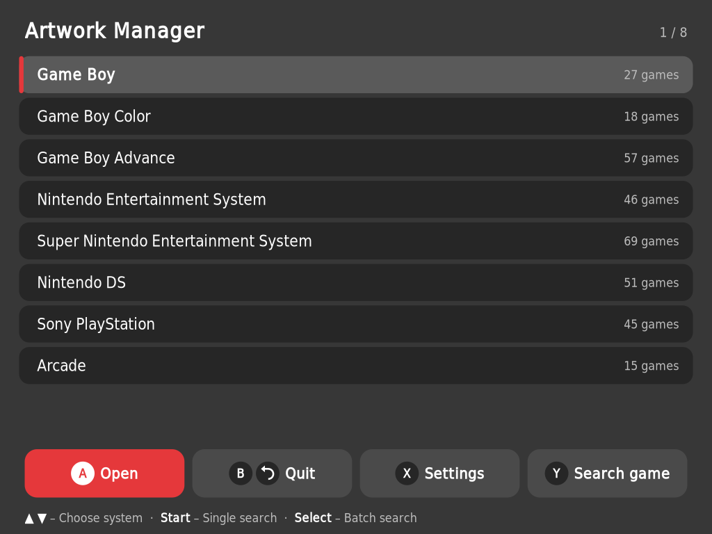Click the '51 games' count
This screenshot has height=534, width=712.
pyautogui.click(x=651, y=283)
